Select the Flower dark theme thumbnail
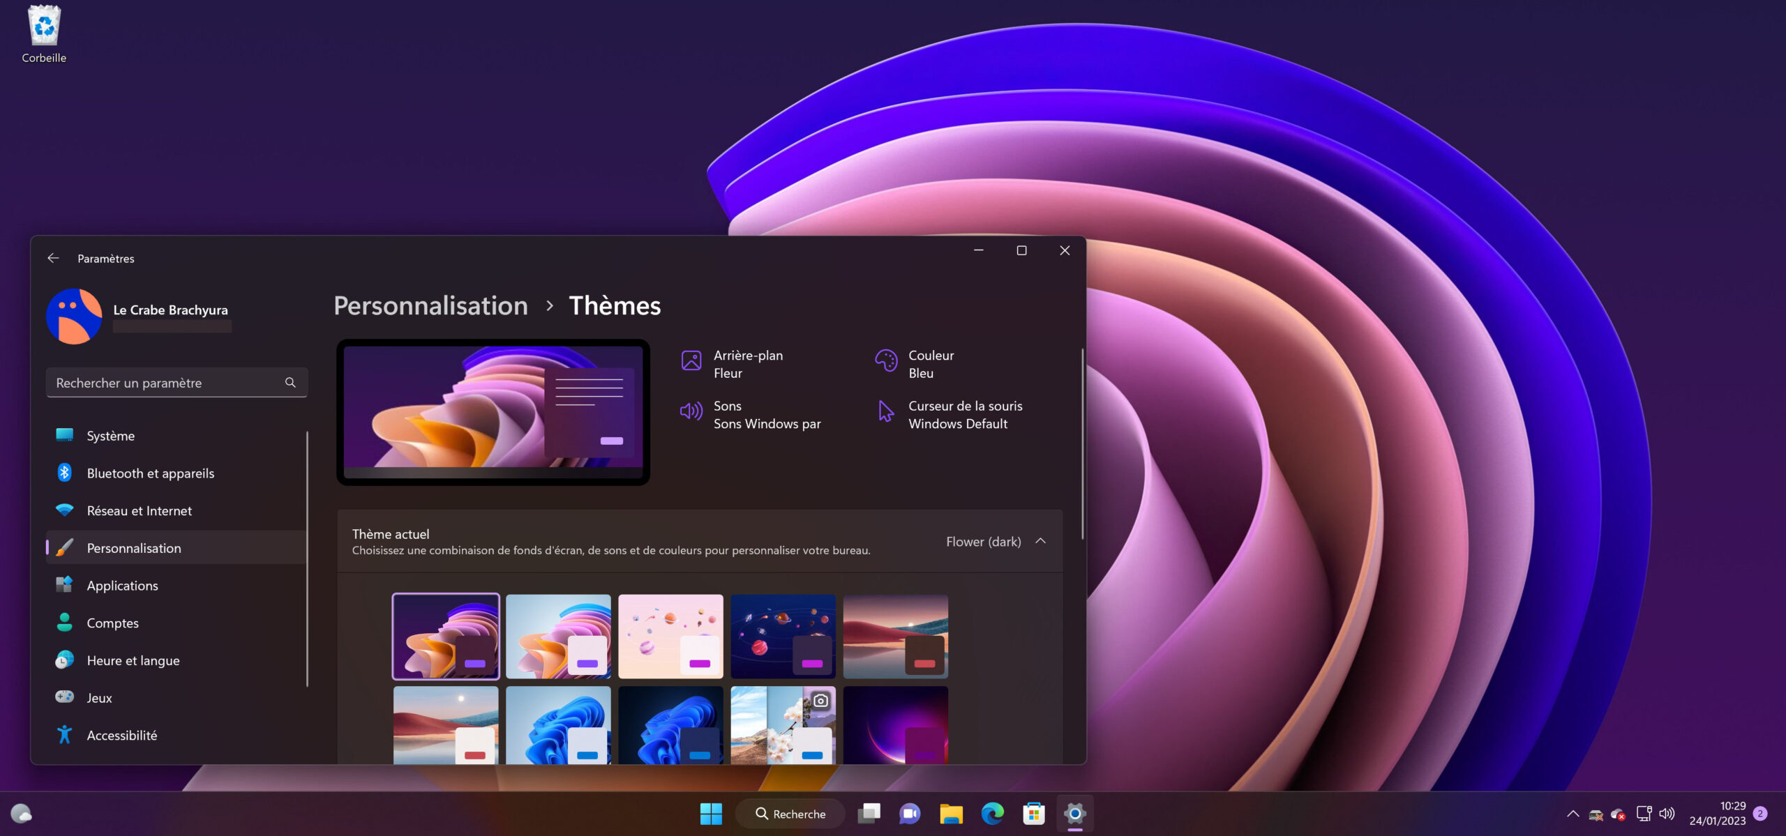Screen dimensions: 1786x836 tap(446, 637)
